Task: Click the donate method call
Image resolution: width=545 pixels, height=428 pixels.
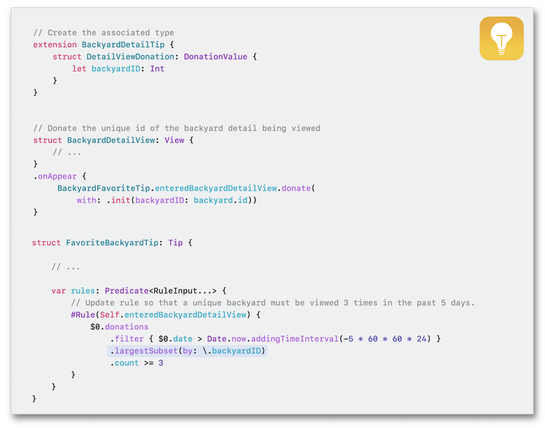Action: [x=296, y=188]
